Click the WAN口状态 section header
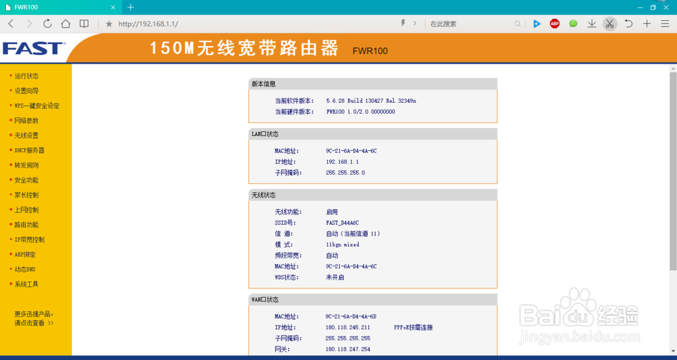The height and width of the screenshot is (360, 677). 373,300
